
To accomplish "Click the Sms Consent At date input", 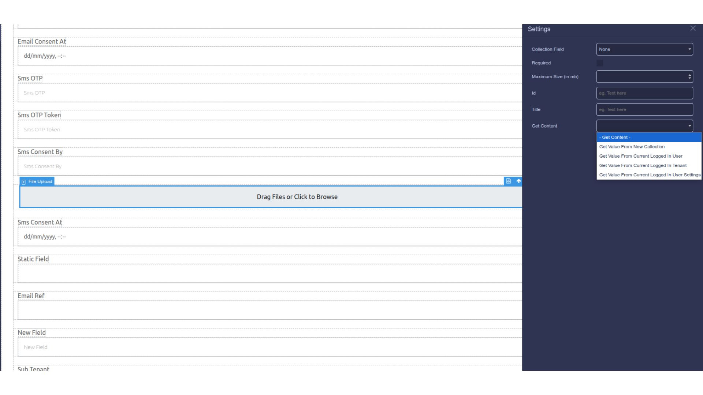I will coord(270,237).
